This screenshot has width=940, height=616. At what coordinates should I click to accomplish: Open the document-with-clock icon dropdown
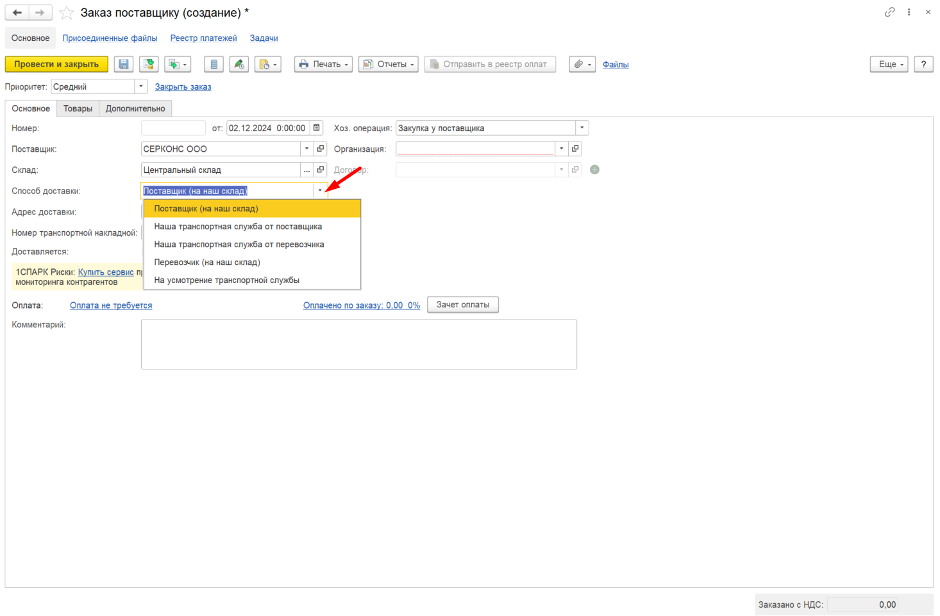pos(268,64)
